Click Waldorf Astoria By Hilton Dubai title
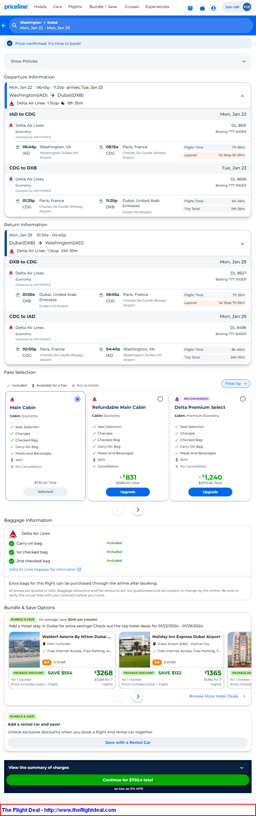Screen dimensions: 256x816 point(76,636)
